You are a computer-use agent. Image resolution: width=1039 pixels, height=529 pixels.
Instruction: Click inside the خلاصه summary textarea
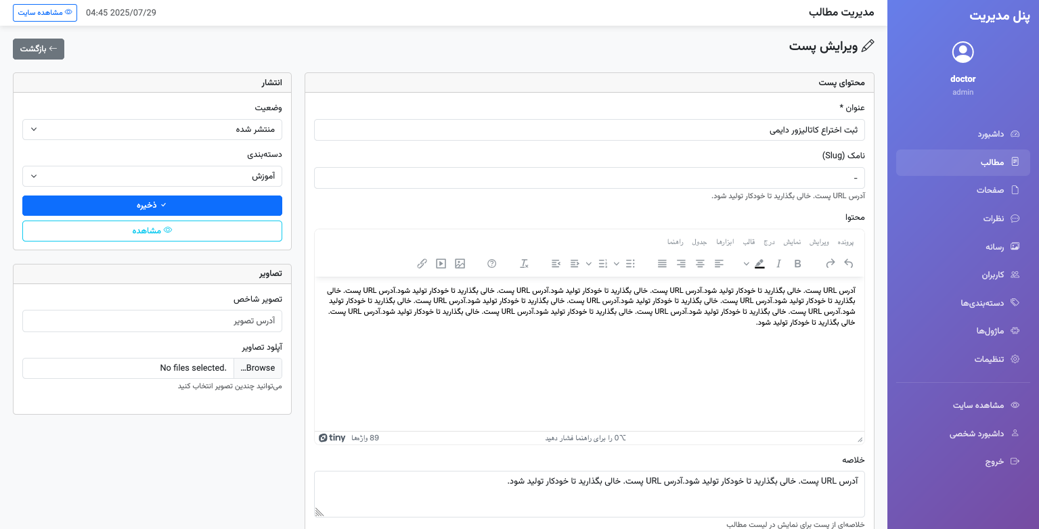click(590, 494)
